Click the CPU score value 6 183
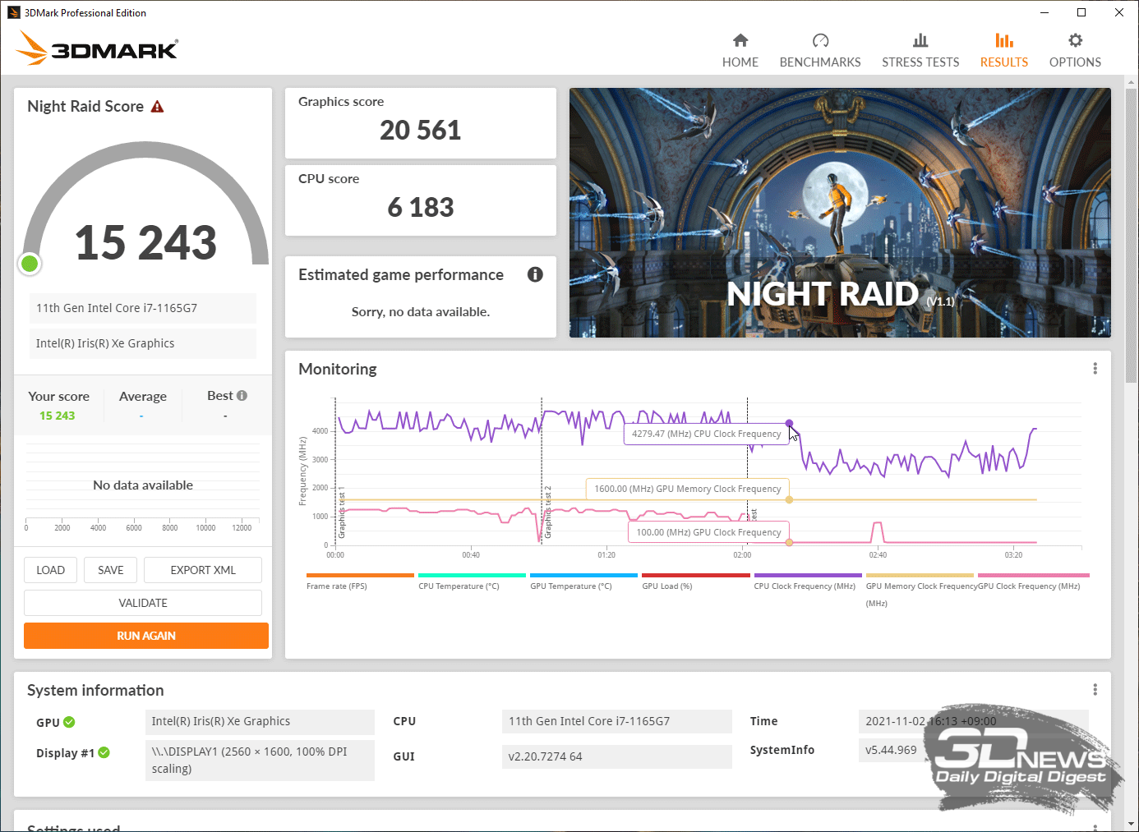Image resolution: width=1139 pixels, height=832 pixels. pyautogui.click(x=420, y=208)
